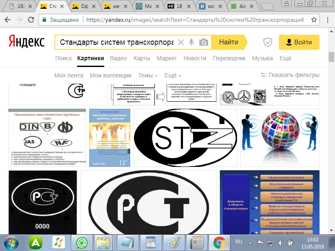Screen dimensions: 335x251
Task: Switch to the Ма mail tab
Action: click(145, 6)
